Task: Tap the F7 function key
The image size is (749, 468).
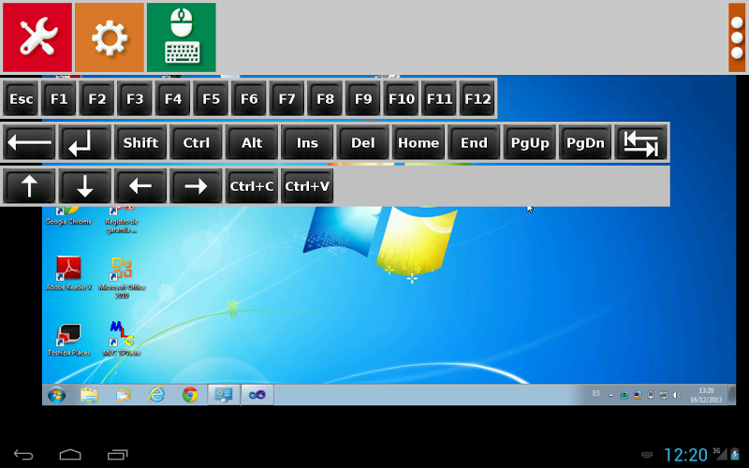Action: coord(287,99)
